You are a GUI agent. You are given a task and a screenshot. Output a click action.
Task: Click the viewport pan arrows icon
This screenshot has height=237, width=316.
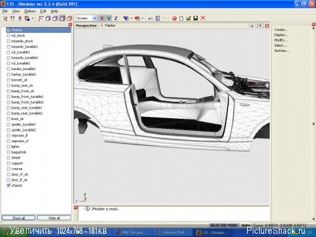coord(262,26)
